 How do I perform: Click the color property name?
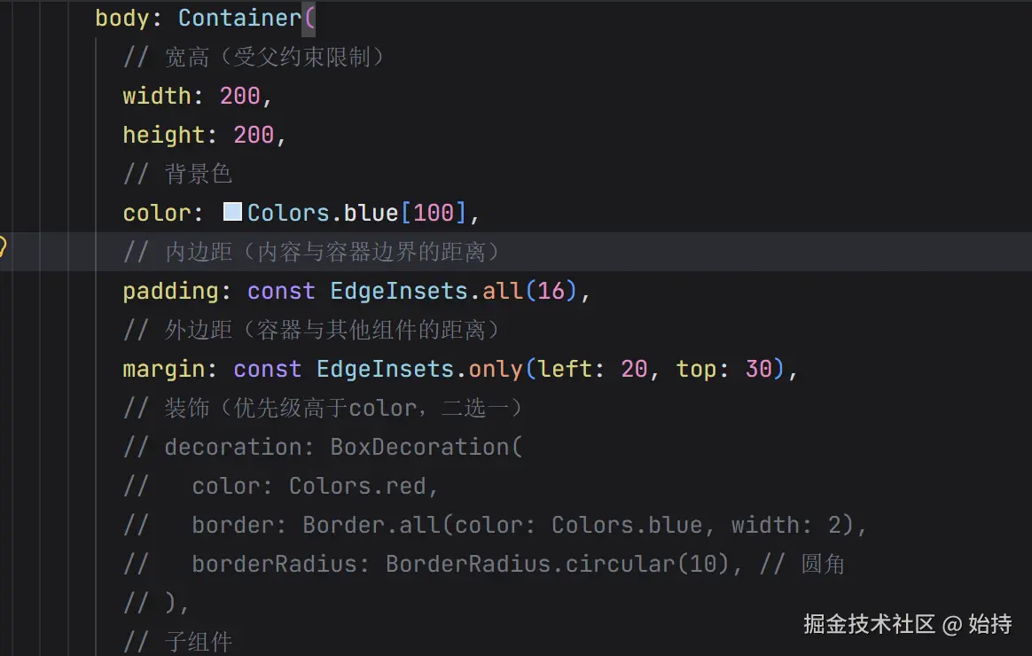[157, 213]
